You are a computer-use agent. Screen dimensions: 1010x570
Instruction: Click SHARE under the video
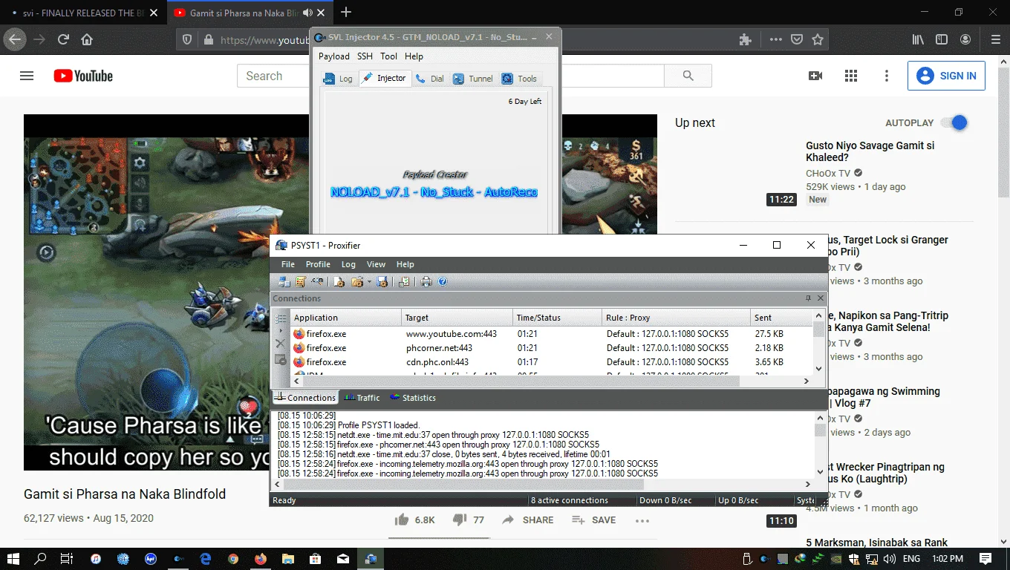[527, 520]
